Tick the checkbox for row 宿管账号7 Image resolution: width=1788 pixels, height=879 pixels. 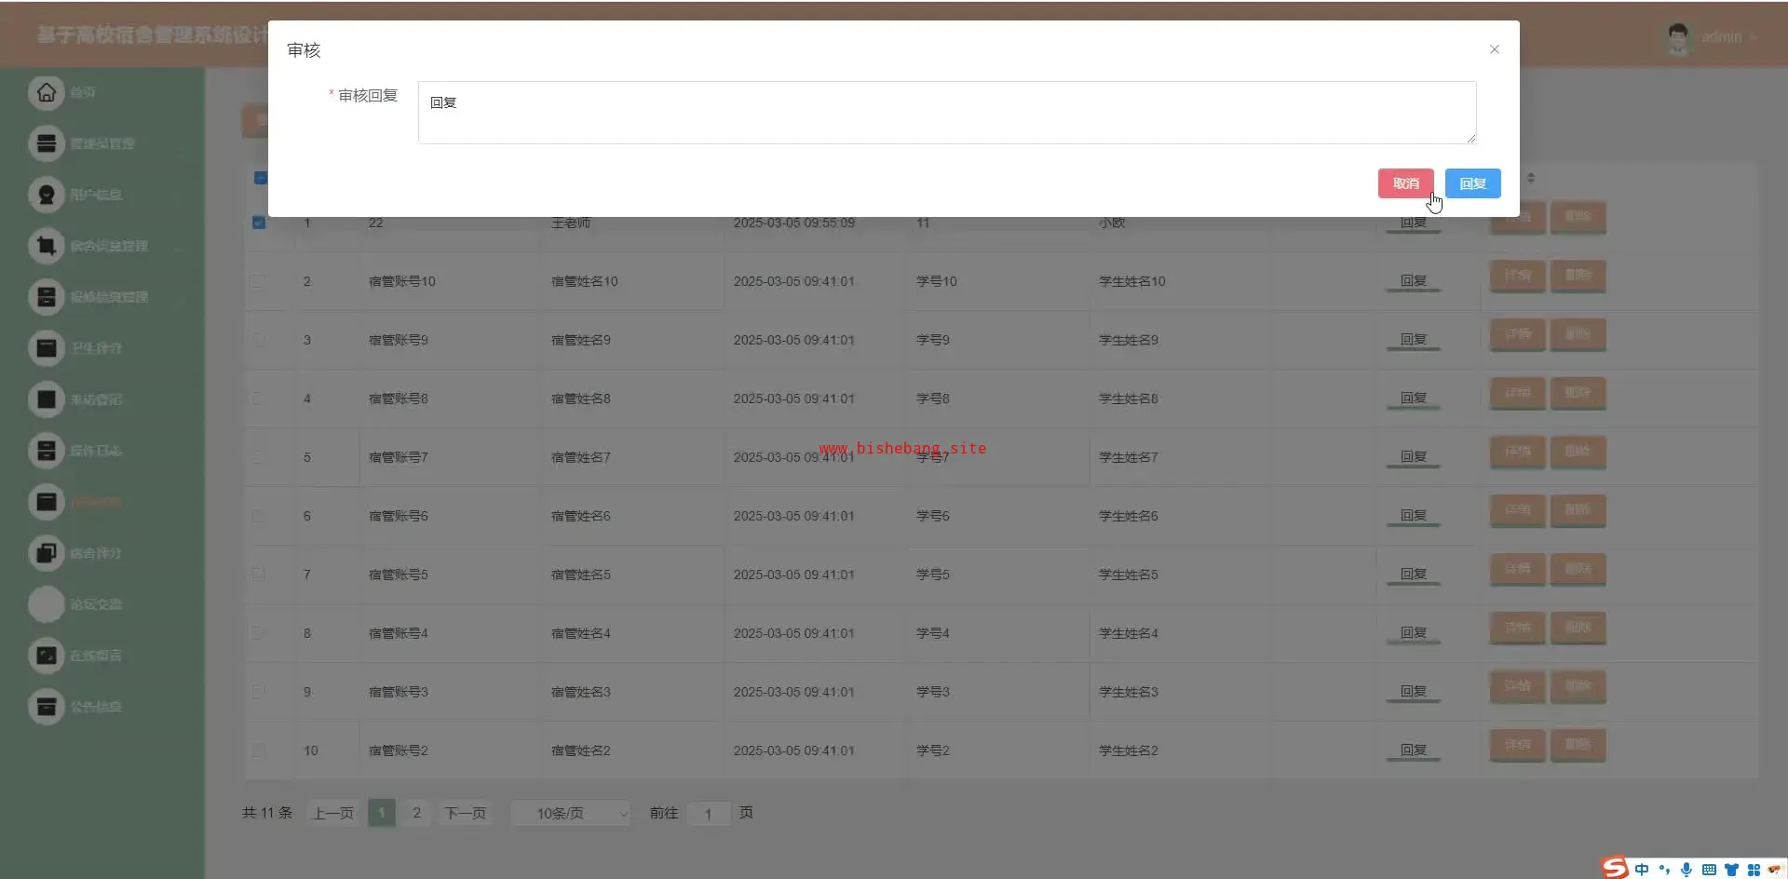[x=259, y=457]
